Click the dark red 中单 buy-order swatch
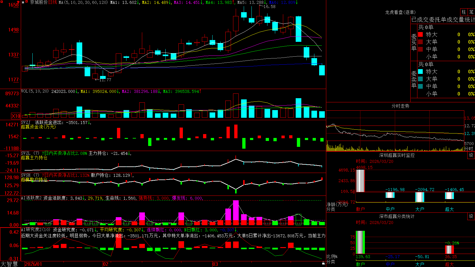 (x=420, y=49)
